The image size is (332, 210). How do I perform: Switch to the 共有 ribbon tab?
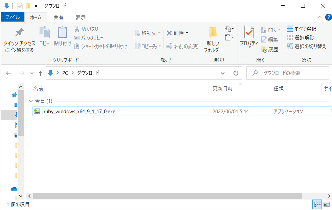[59, 17]
